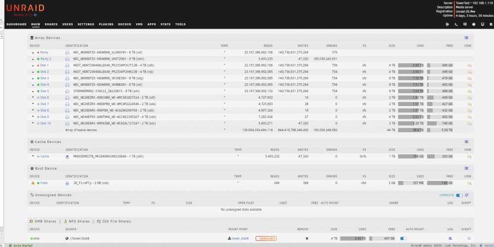Open the Flash device link
The height and width of the screenshot is (247, 494).
[44, 183]
